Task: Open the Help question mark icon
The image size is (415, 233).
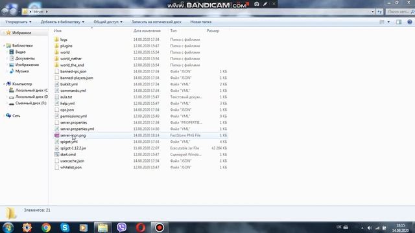Action: click(x=410, y=22)
